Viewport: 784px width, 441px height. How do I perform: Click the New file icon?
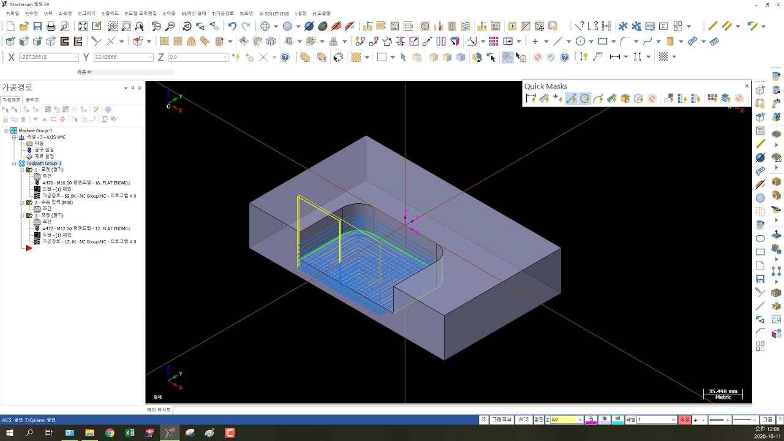(10, 26)
